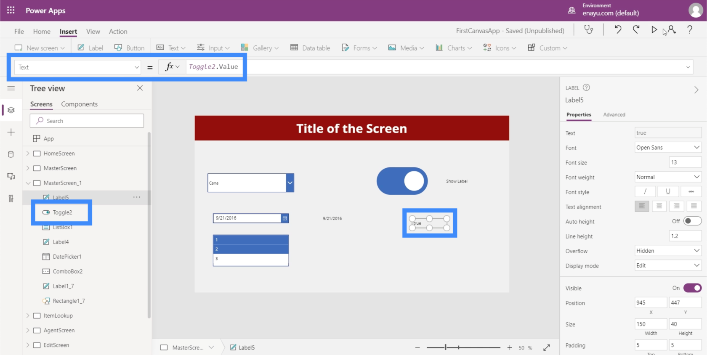The image size is (707, 355).
Task: Collapse the properties pane chevron
Action: pyautogui.click(x=696, y=90)
